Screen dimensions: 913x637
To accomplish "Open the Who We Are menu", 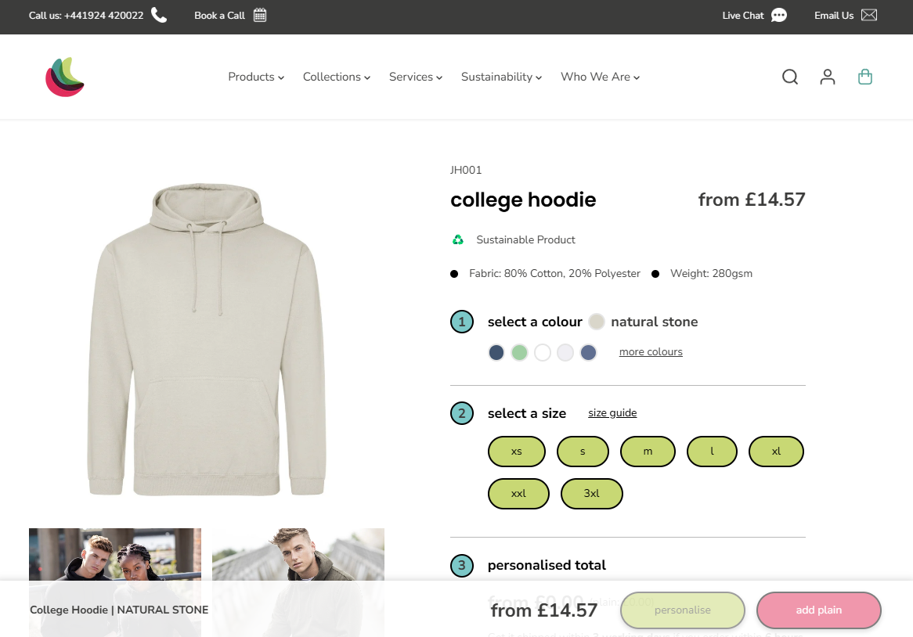I will [600, 77].
